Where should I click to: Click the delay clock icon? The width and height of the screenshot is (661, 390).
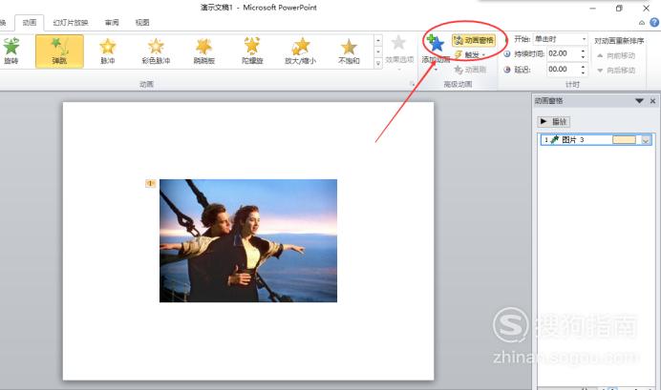(507, 70)
